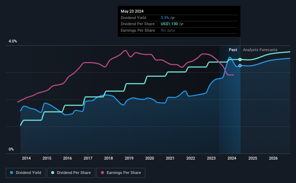Click the tooltip 'Earnings Per Share' row label
Image resolution: width=296 pixels, height=183 pixels.
[138, 30]
